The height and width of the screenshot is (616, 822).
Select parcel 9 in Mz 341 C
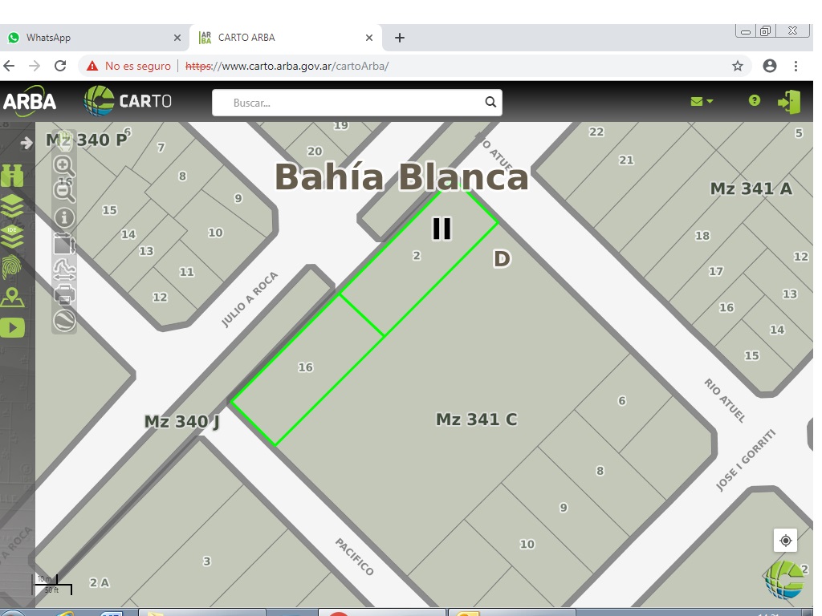(x=564, y=508)
